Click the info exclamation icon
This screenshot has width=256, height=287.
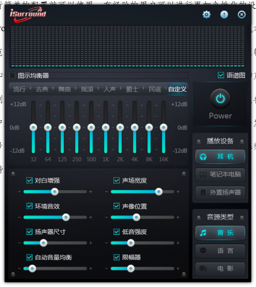tap(224, 15)
